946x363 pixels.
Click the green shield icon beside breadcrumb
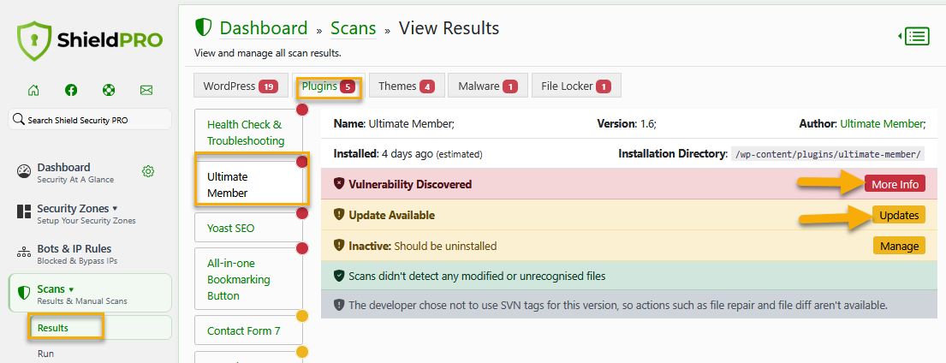[x=203, y=27]
